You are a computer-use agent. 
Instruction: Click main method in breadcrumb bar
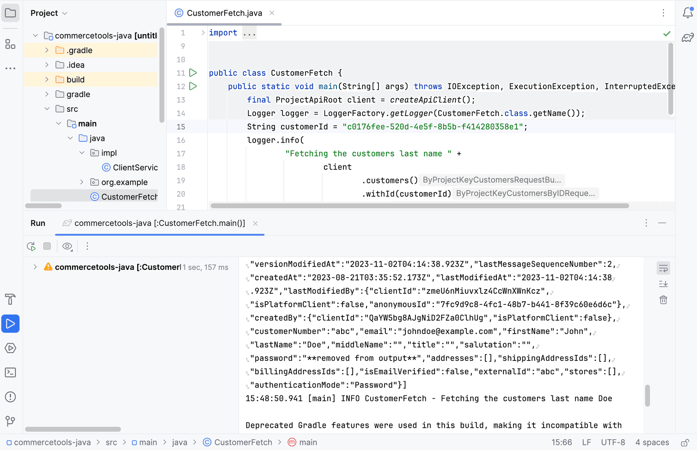[303, 443]
